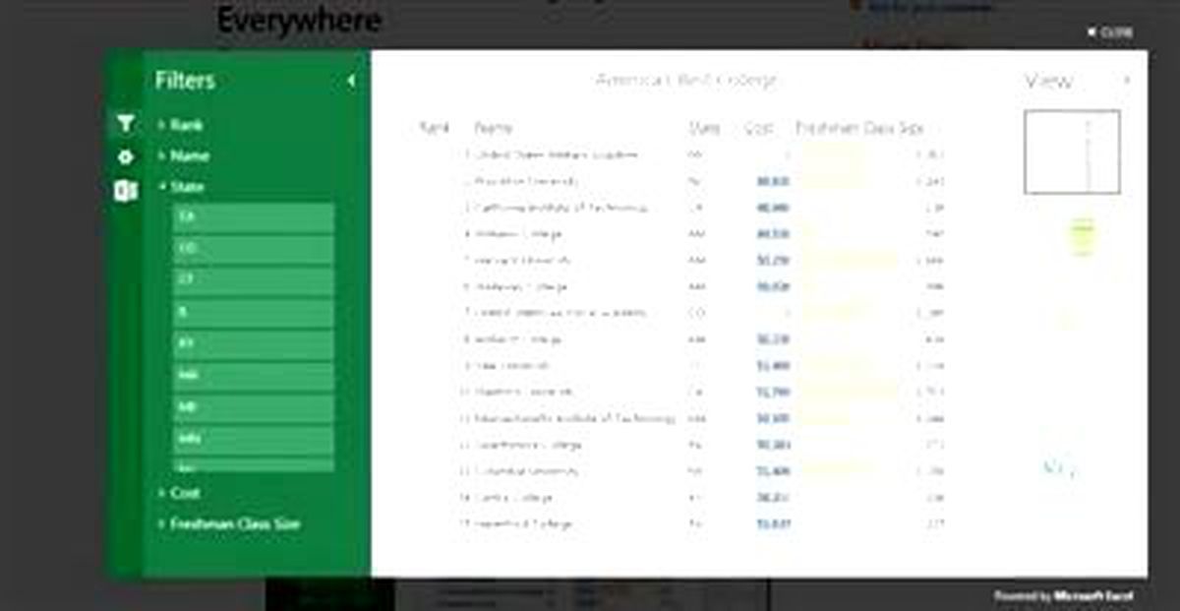Click the yellow class size bar for Harvard University
Viewport: 1180px width, 611px height.
pyautogui.click(x=848, y=261)
